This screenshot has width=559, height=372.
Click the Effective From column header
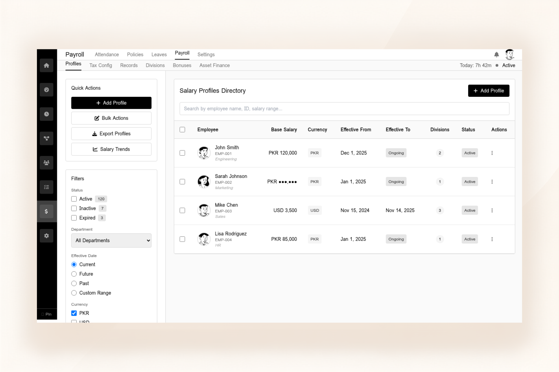tap(356, 130)
